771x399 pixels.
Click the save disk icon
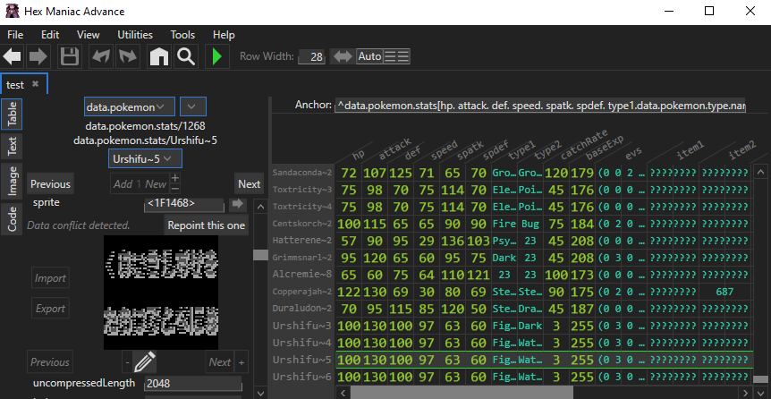click(69, 57)
